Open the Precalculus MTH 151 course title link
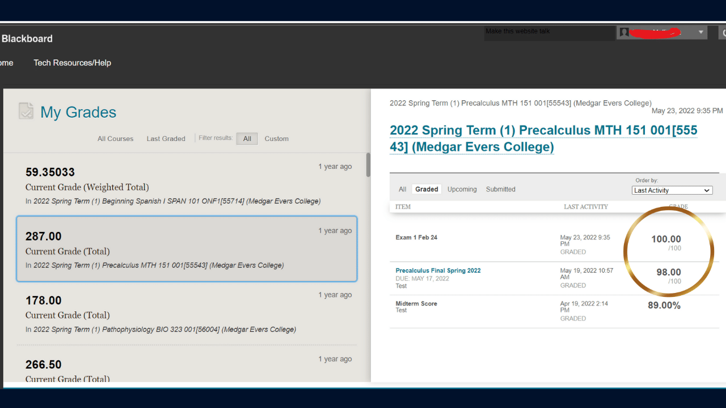Image resolution: width=726 pixels, height=408 pixels. (543, 139)
